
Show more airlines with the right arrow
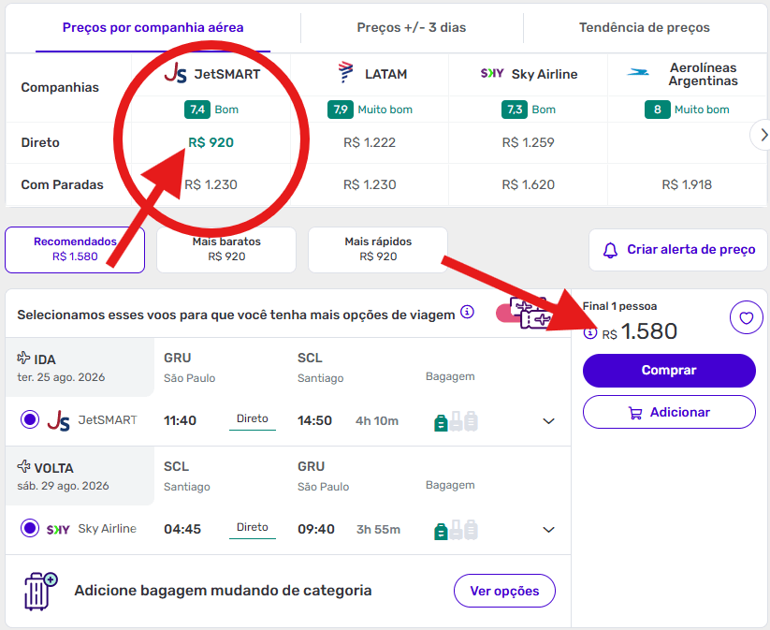pos(759,136)
